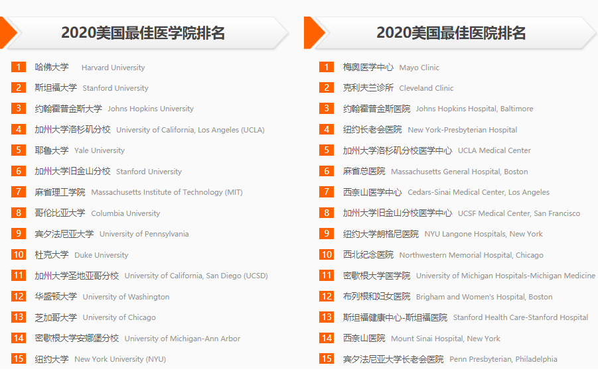Select 纽约大学 in the medical school list

point(52,359)
